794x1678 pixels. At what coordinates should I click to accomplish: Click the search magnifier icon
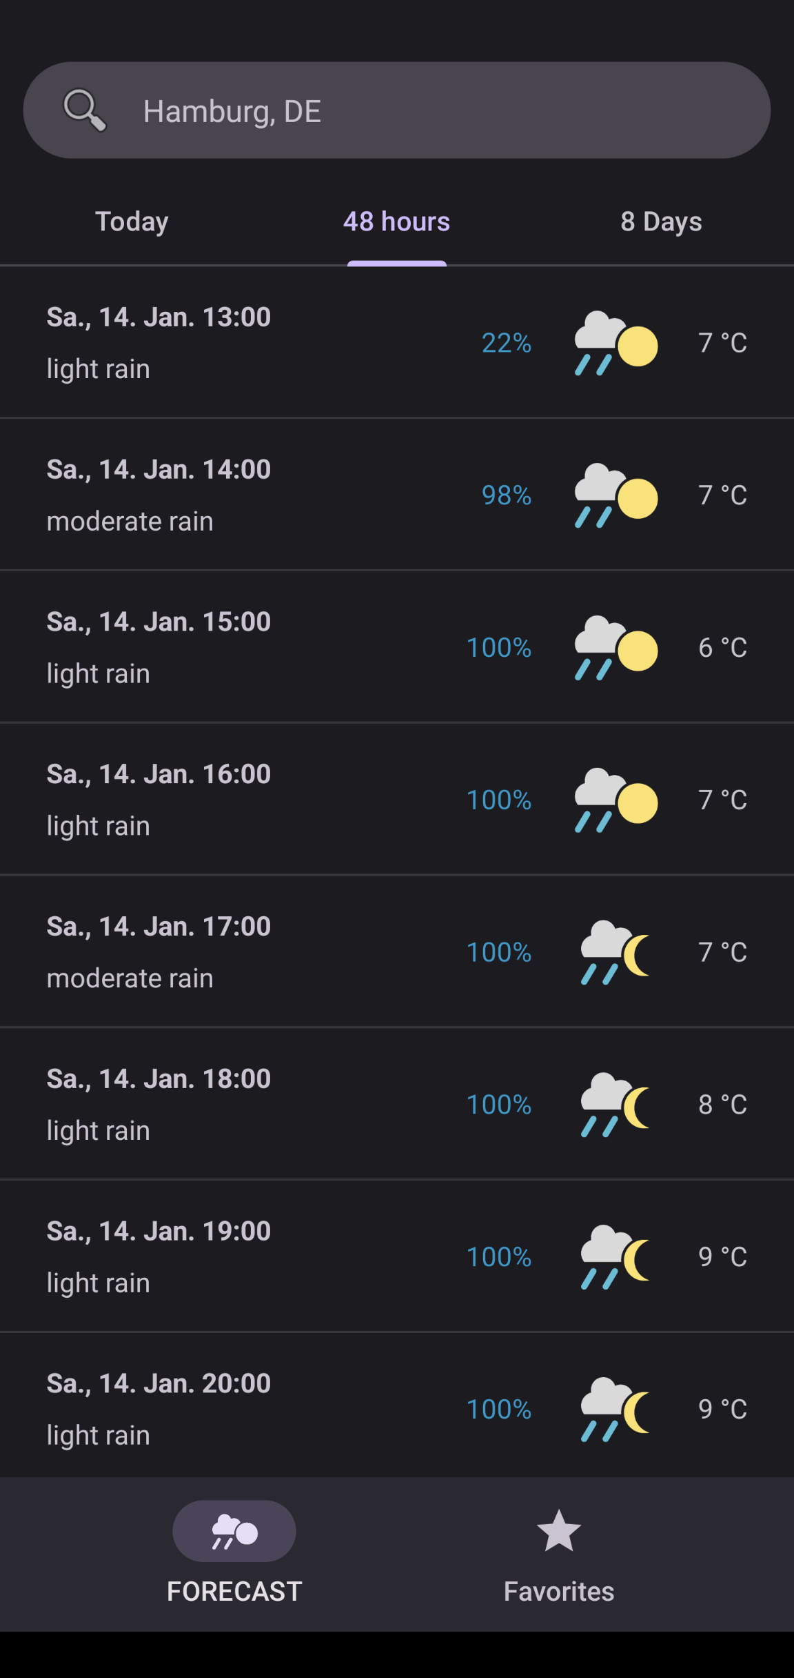(85, 110)
